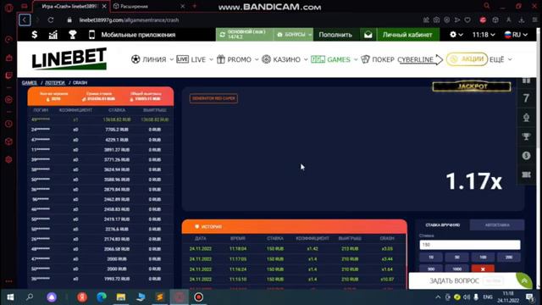Screen dimensions: 542x305
Task: Choose the 1000 quick stake button
Action: point(457,269)
